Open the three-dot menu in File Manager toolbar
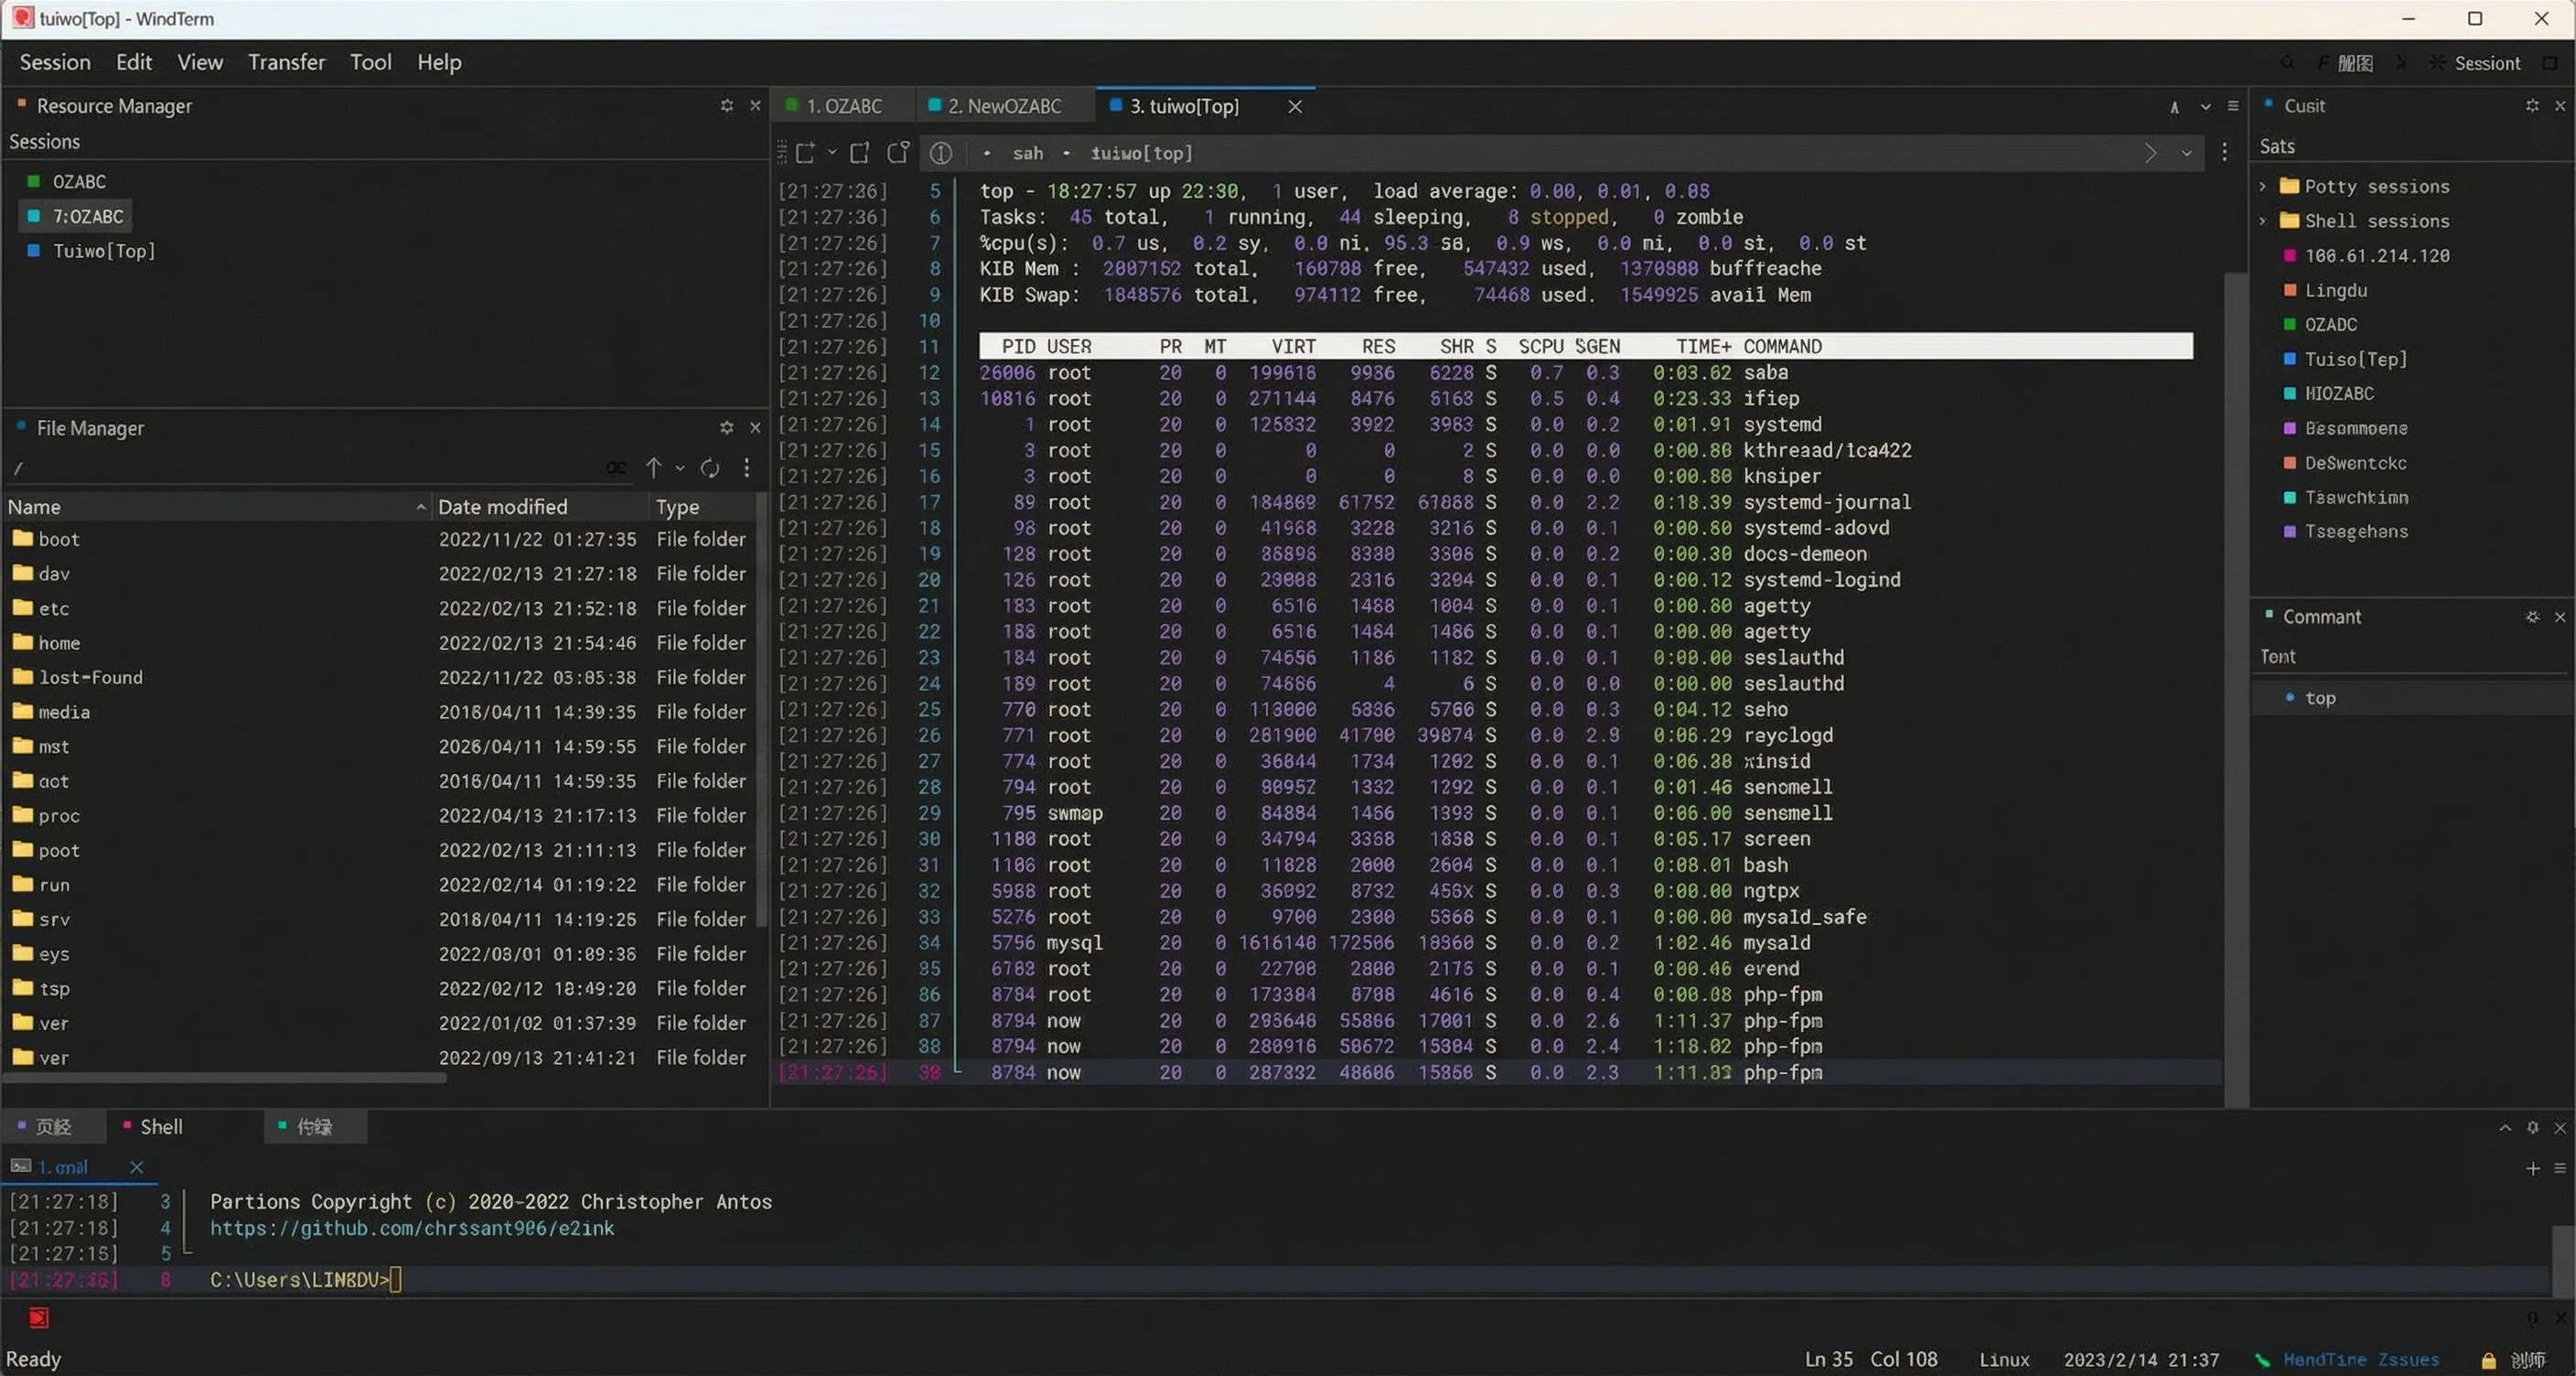 747,467
